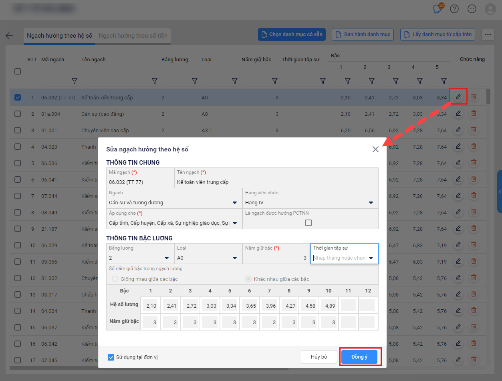The height and width of the screenshot is (381, 502).
Task: Check the row 07.045 checkbox
Action: [18, 360]
